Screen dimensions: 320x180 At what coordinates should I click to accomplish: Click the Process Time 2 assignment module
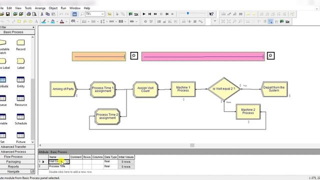tap(107, 116)
